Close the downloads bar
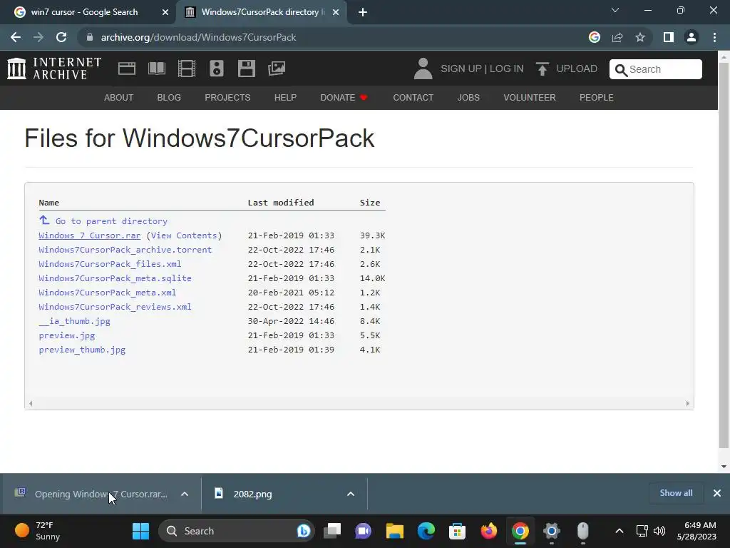The image size is (730, 548). (x=717, y=493)
